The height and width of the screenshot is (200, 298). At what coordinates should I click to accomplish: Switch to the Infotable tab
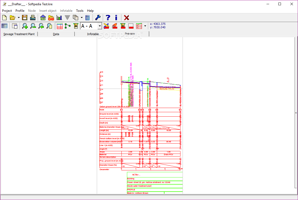coord(93,34)
